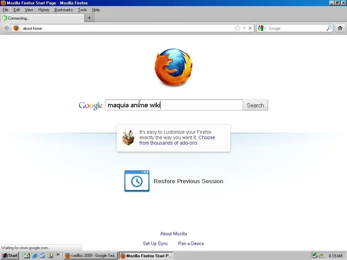Open the Tools menu
The width and height of the screenshot is (347, 260).
tap(82, 10)
